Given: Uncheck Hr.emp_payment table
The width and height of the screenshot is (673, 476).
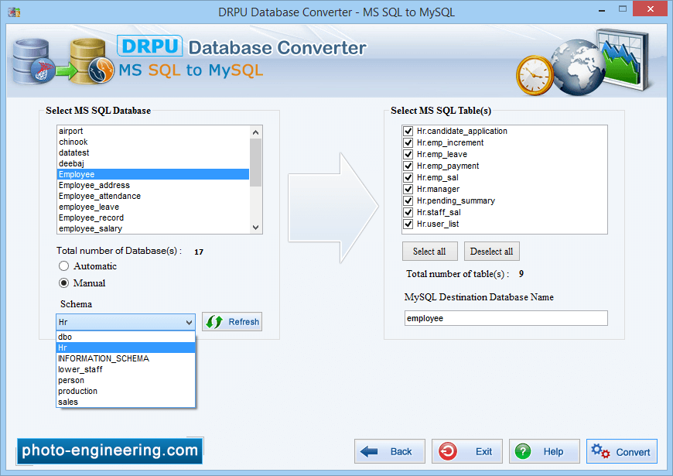Looking at the screenshot, I should tap(408, 166).
